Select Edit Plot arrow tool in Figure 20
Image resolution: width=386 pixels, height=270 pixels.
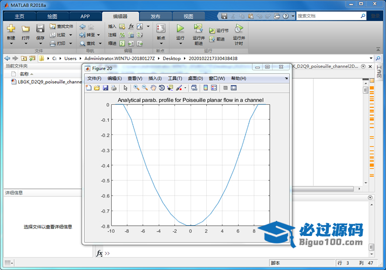pos(126,87)
